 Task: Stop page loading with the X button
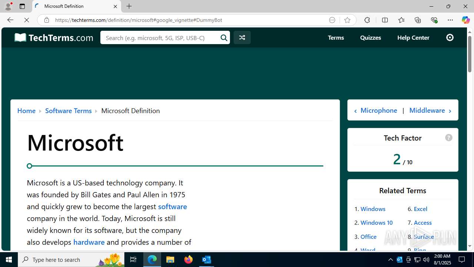tap(27, 20)
